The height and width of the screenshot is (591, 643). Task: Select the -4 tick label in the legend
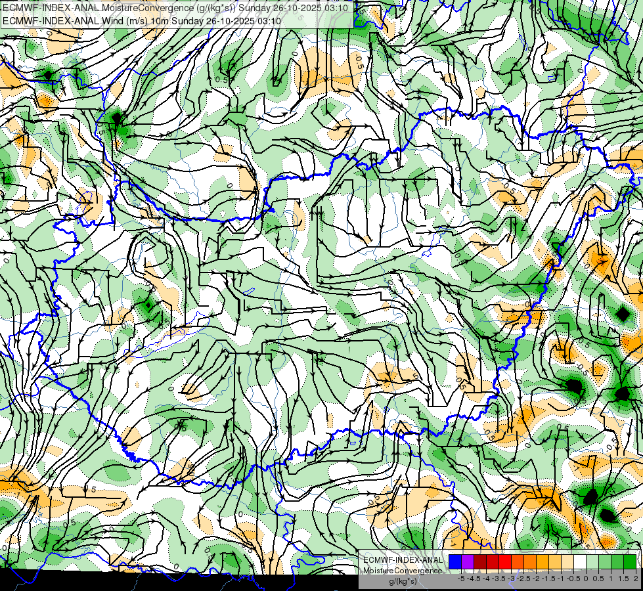(486, 579)
